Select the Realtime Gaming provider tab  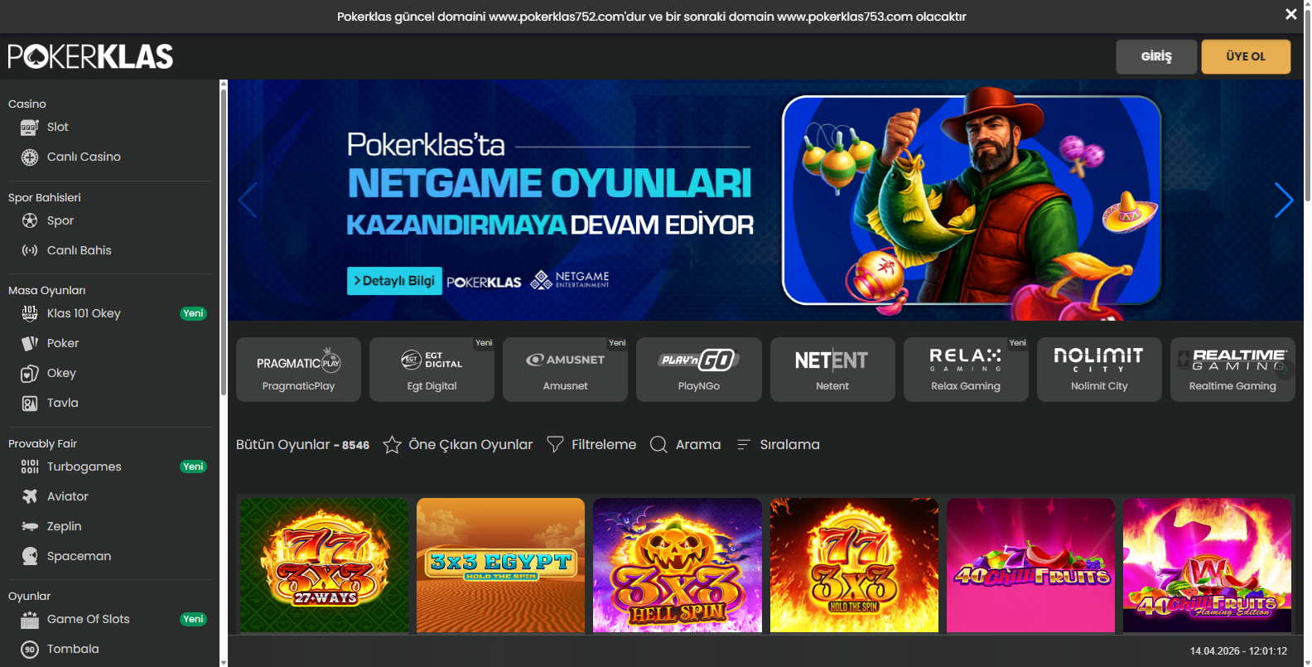1232,370
